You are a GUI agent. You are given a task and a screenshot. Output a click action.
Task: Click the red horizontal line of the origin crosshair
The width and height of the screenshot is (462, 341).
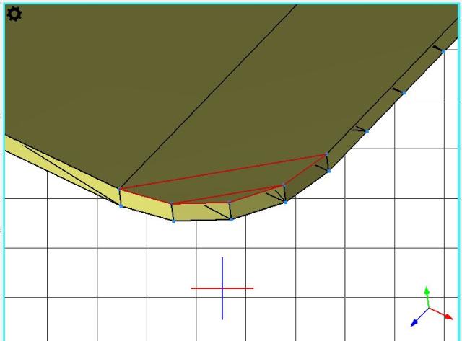coord(206,288)
